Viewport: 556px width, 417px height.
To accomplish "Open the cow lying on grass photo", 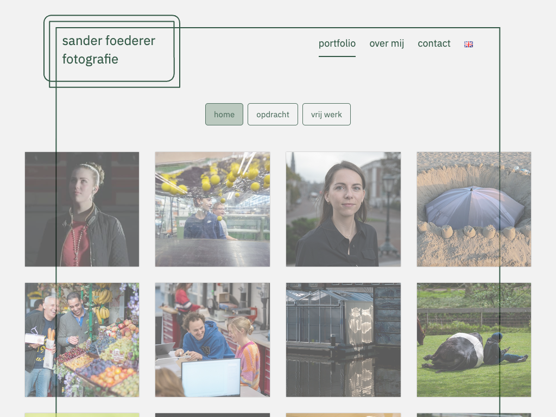I will (473, 340).
